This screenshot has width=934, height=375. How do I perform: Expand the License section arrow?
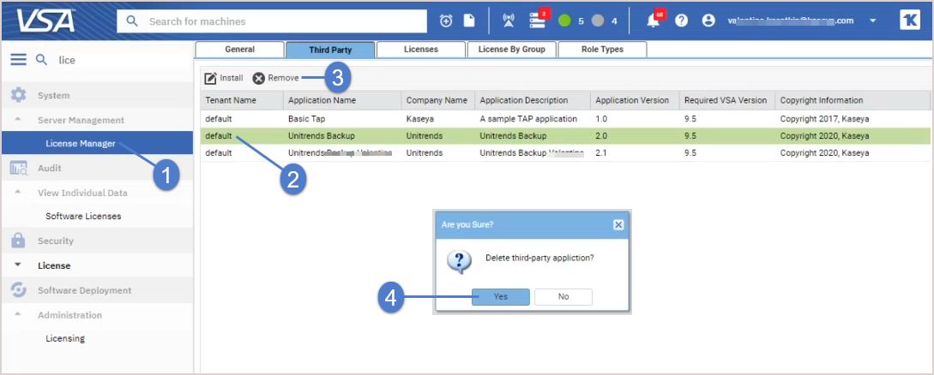(x=18, y=265)
